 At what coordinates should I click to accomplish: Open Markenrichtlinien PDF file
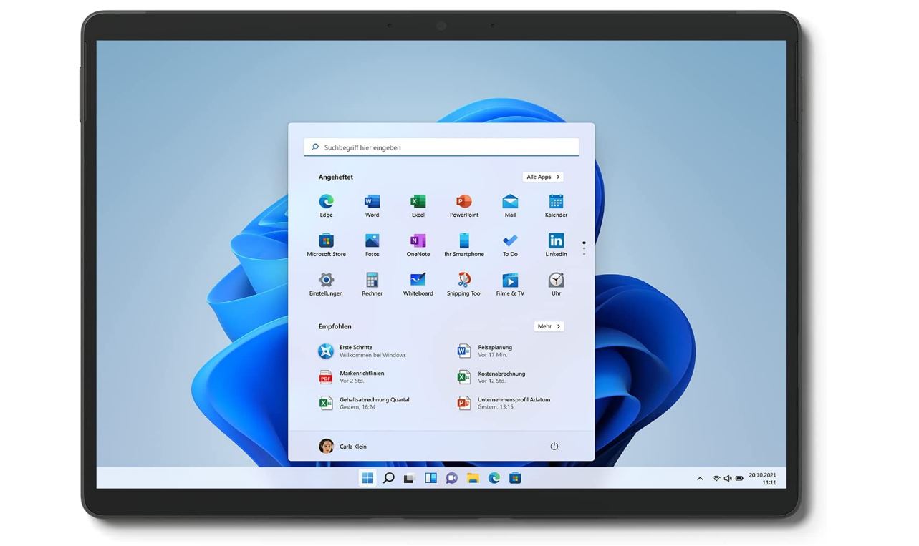(x=352, y=377)
